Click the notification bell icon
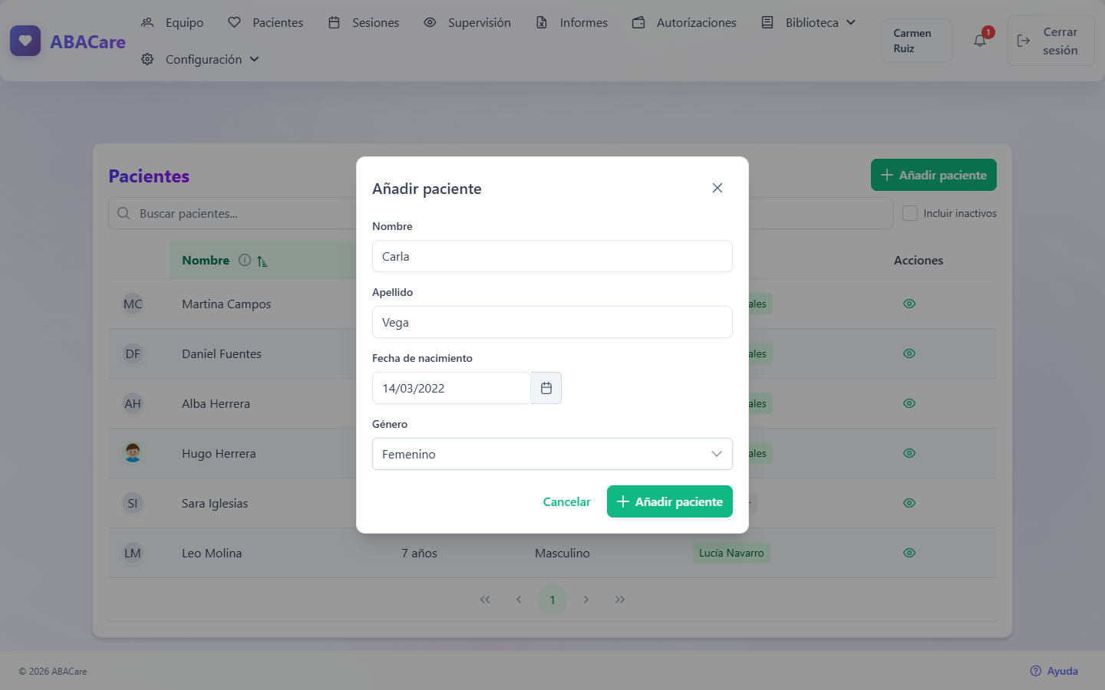This screenshot has height=690, width=1105. point(980,41)
